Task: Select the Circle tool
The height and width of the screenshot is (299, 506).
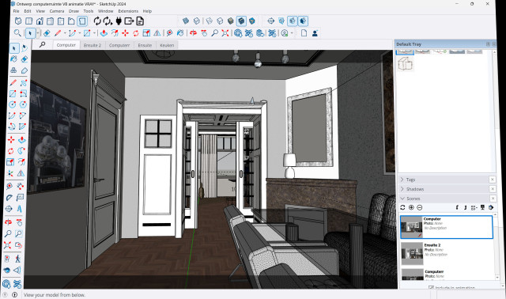Action: coord(13,104)
